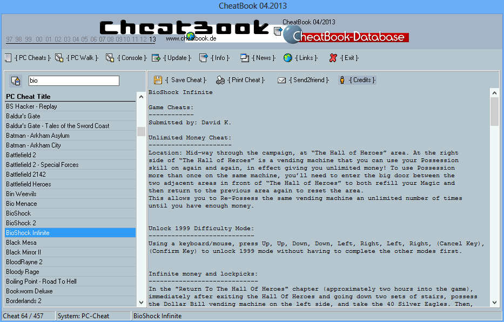Select Batman - Arkham Asylum
Image resolution: width=504 pixels, height=322 pixels.
pyautogui.click(x=70, y=136)
